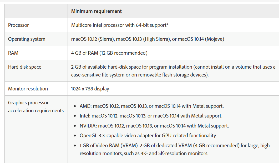Select the Processor row label

click(x=18, y=25)
